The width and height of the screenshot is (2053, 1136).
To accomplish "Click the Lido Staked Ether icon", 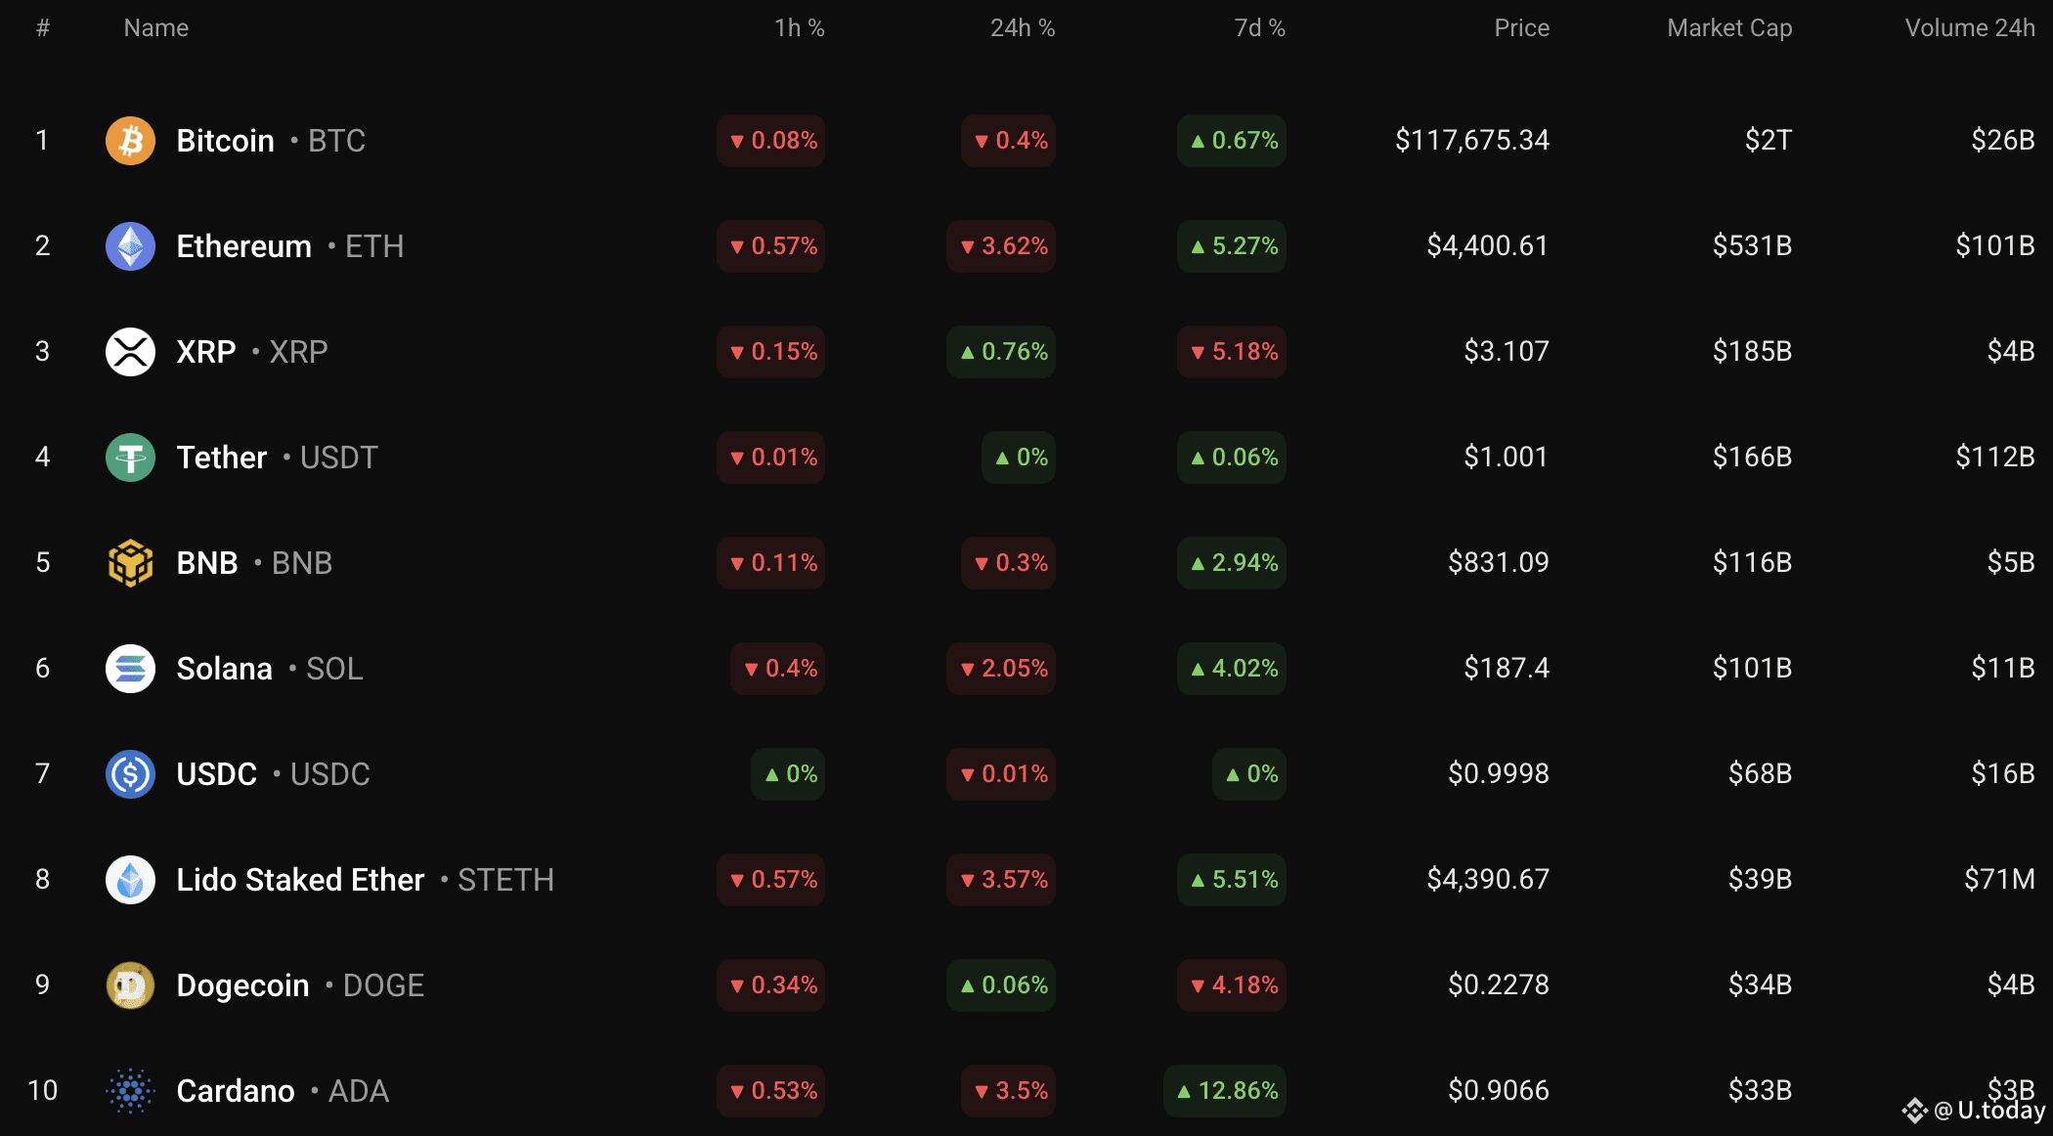I will (130, 880).
